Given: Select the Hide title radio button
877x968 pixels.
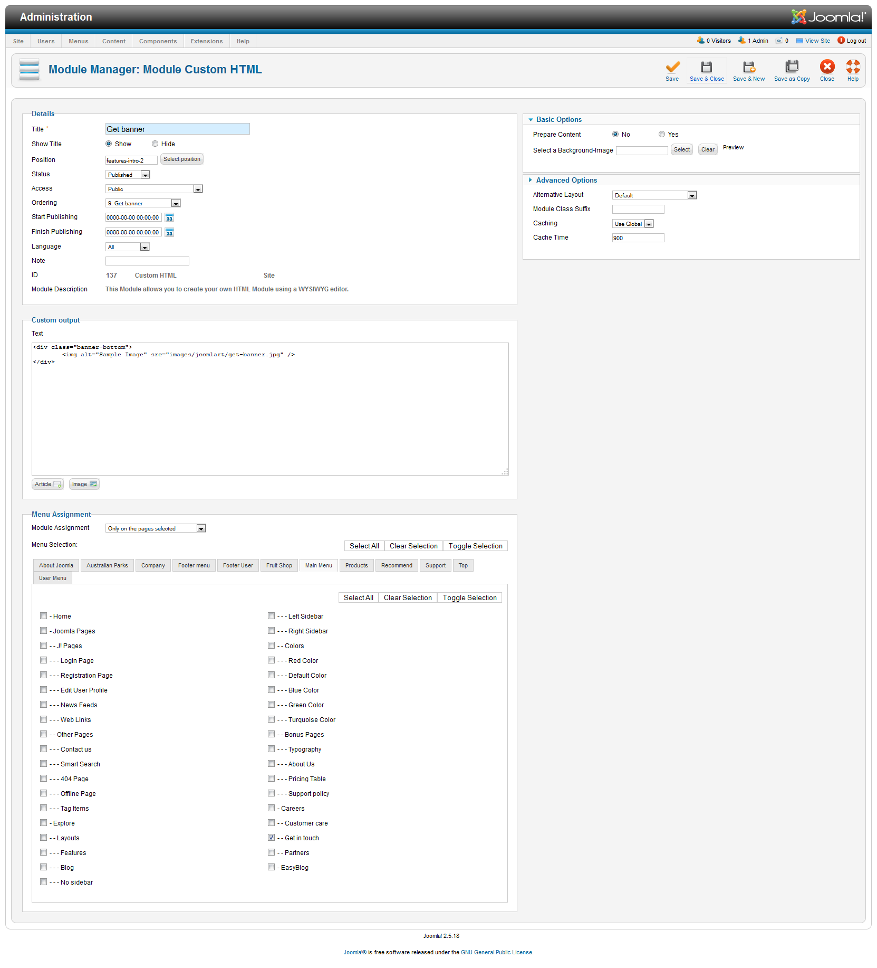Looking at the screenshot, I should click(155, 144).
